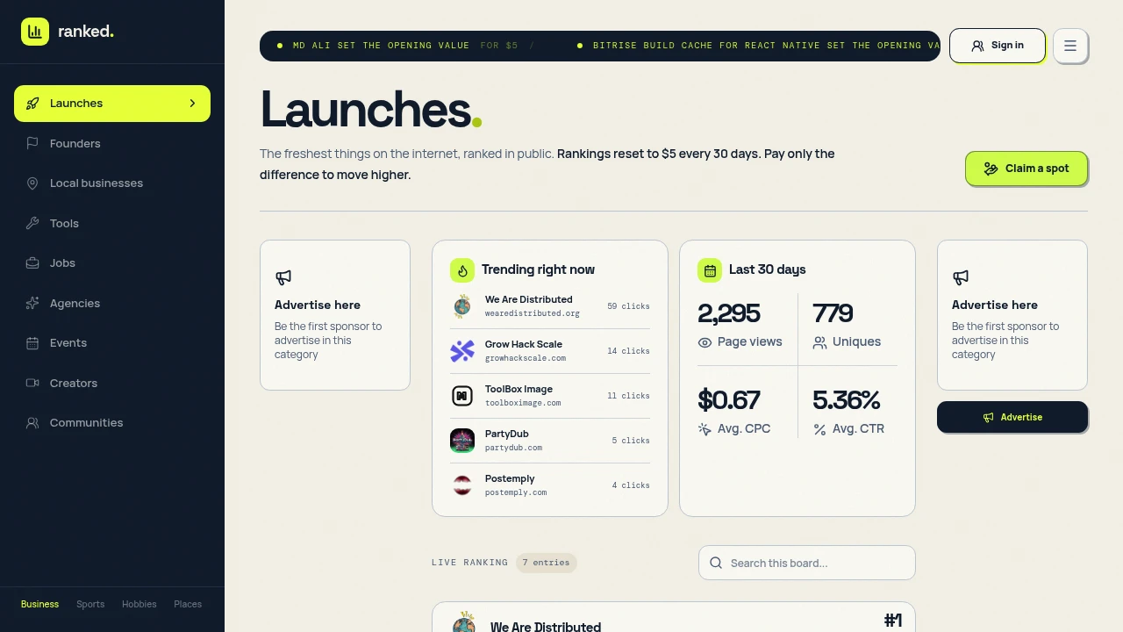The width and height of the screenshot is (1123, 632).
Task: Click the dark Advertise button
Action: coord(1012,417)
